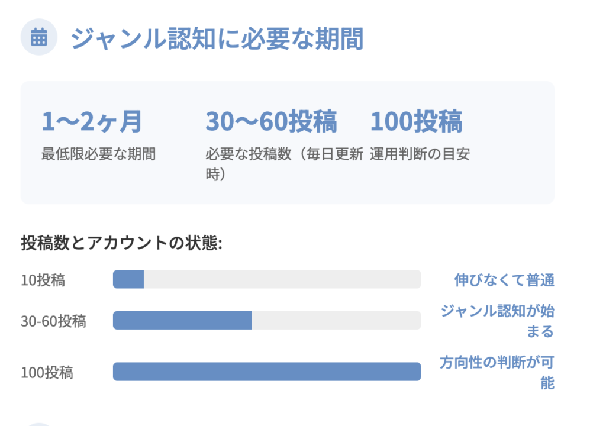Screen dimensions: 606x426
Task: Click the 100投稿 row label beside the full bar
Action: click(x=47, y=373)
